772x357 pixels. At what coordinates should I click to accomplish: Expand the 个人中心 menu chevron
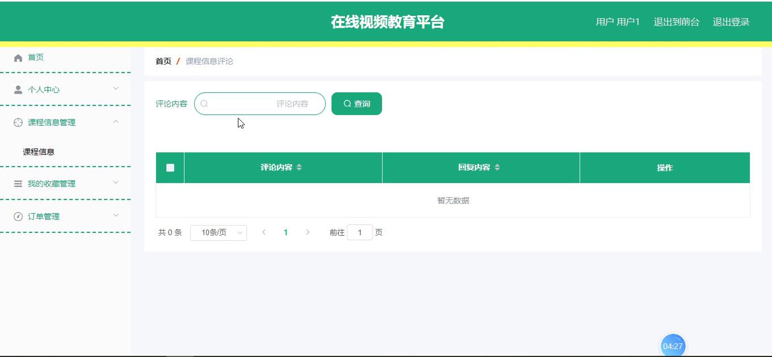pyautogui.click(x=116, y=88)
